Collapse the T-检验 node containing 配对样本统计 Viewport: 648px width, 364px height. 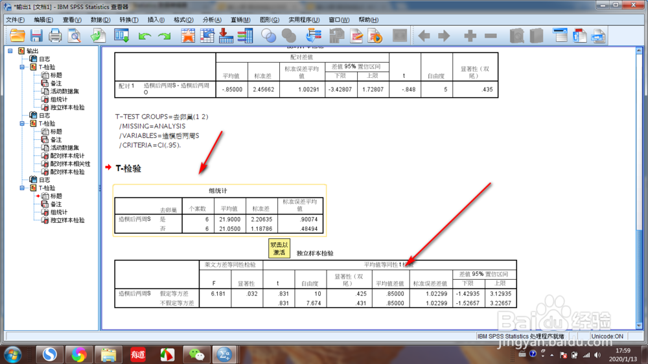[x=22, y=124]
